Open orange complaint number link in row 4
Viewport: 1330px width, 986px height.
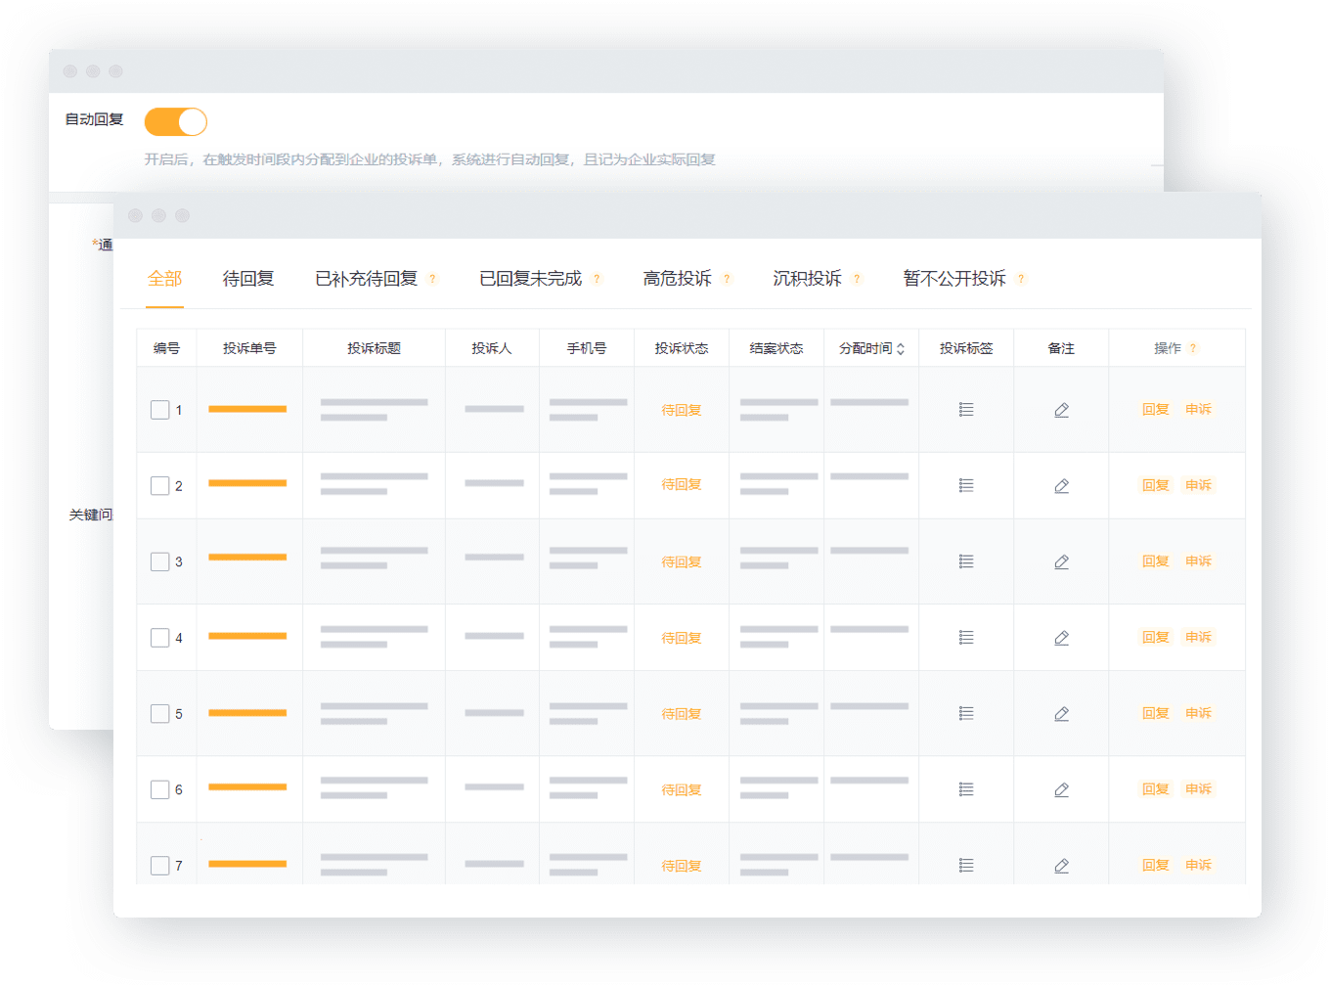[x=247, y=636]
